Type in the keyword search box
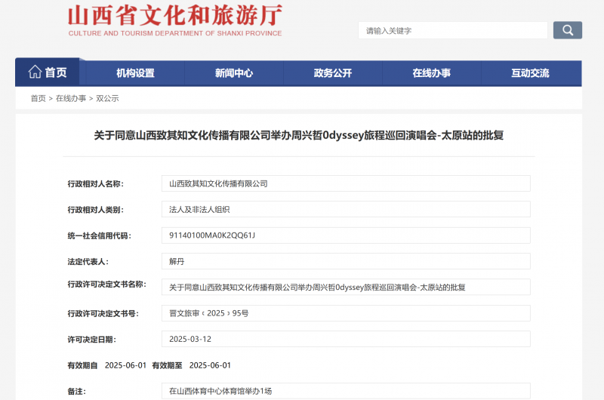 [x=452, y=30]
